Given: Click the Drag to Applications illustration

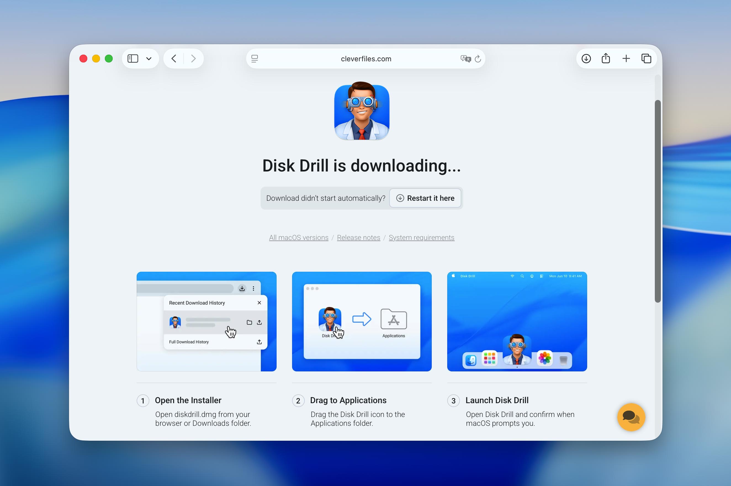Looking at the screenshot, I should (362, 321).
